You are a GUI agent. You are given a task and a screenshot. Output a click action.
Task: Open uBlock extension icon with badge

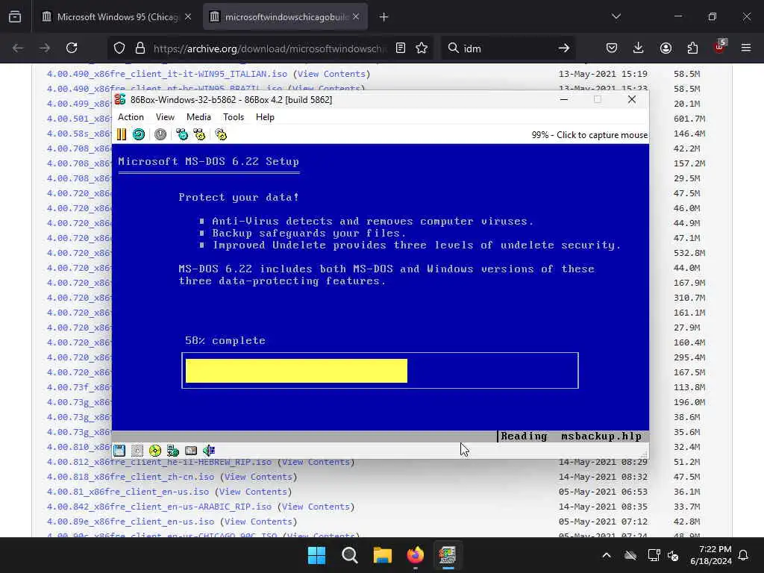pos(719,47)
